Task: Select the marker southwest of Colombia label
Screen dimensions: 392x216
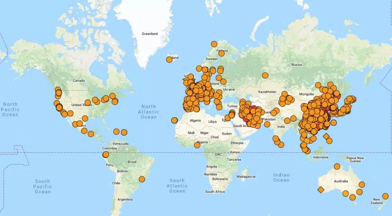Action: (106, 155)
